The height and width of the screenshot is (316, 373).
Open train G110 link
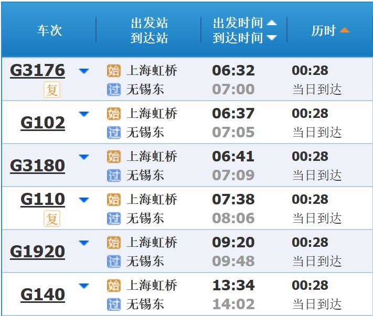[42, 199]
